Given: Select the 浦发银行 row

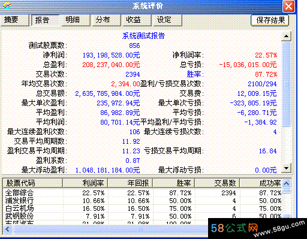Looking at the screenshot, I should (x=143, y=201).
